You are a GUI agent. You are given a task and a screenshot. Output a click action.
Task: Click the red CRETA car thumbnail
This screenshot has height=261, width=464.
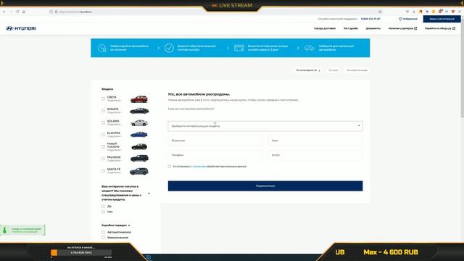[138, 99]
